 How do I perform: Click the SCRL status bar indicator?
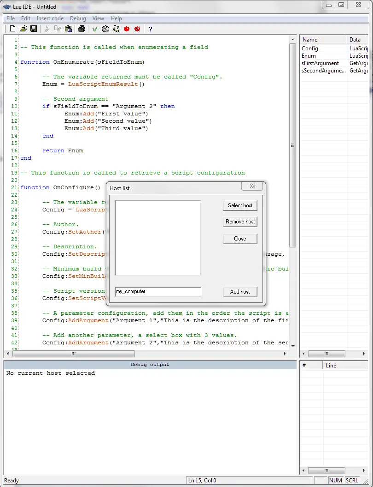[x=352, y=481]
